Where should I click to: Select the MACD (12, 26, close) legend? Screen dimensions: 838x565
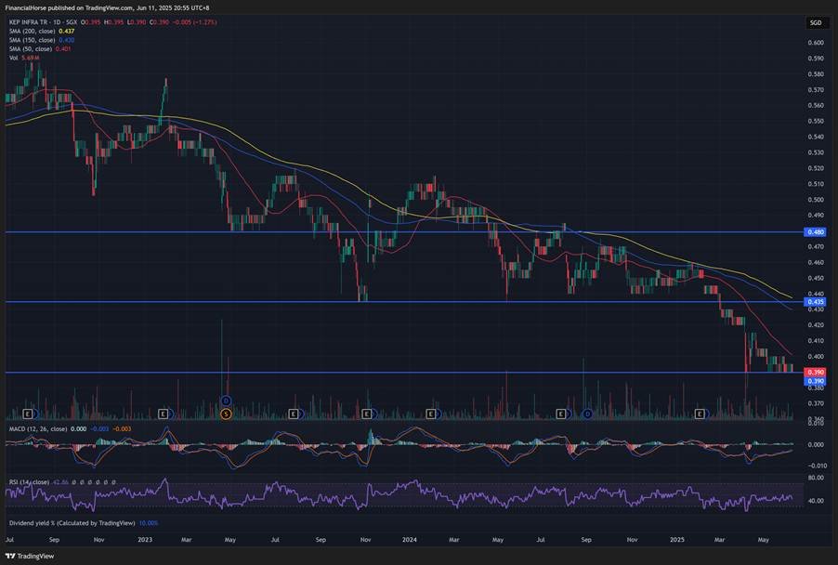pos(38,428)
